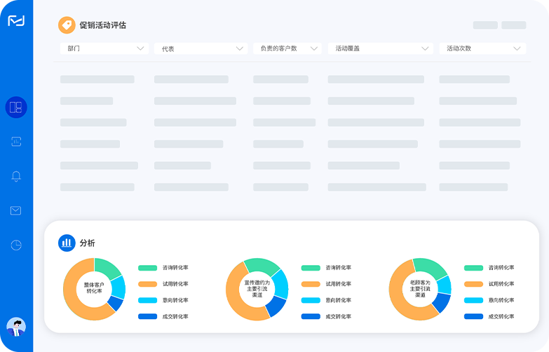Select 试用转化率 label in the 整体客户转化率 legend
The height and width of the screenshot is (352, 549).
[x=175, y=284]
